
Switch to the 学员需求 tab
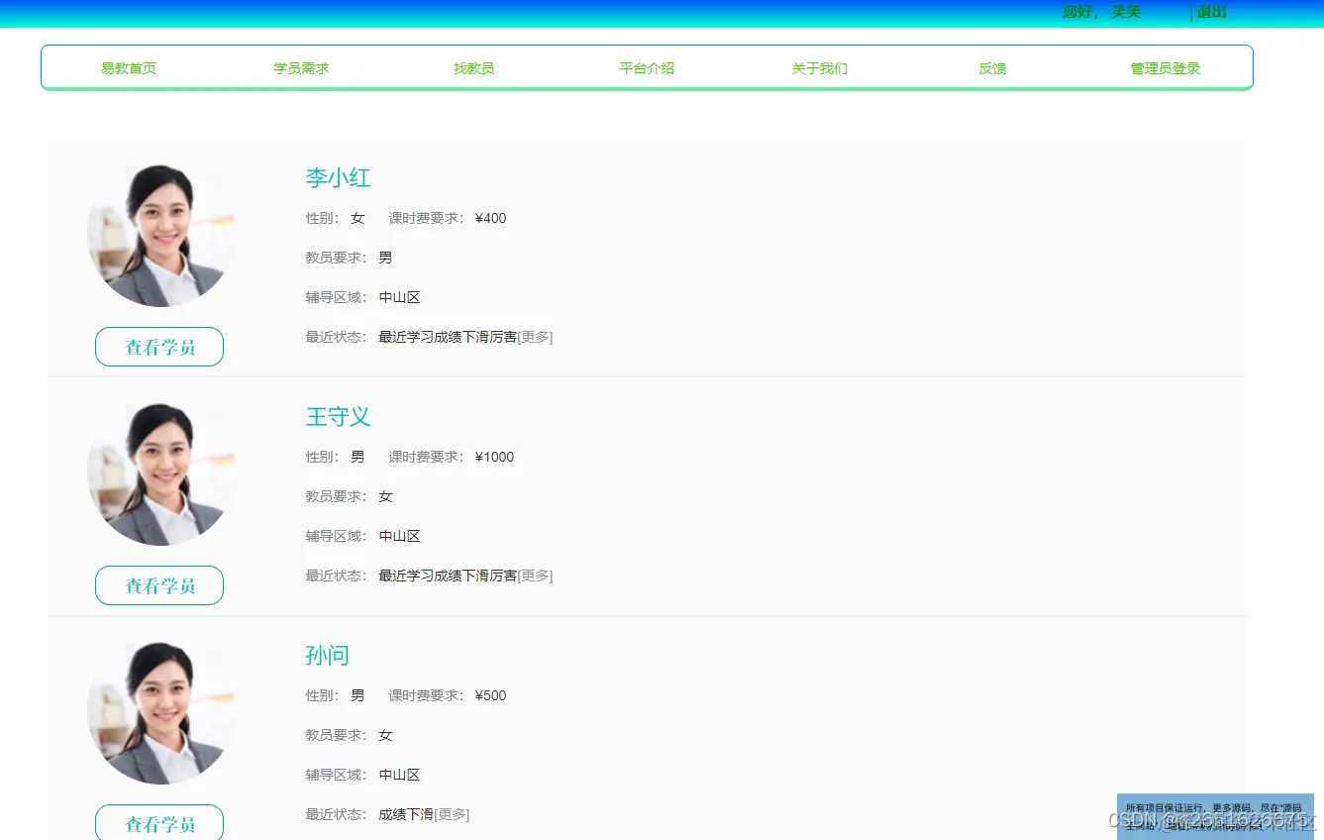click(301, 67)
